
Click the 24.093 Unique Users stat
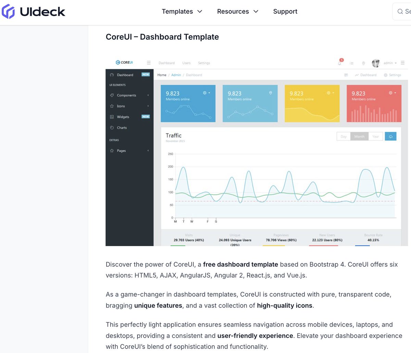(235, 240)
